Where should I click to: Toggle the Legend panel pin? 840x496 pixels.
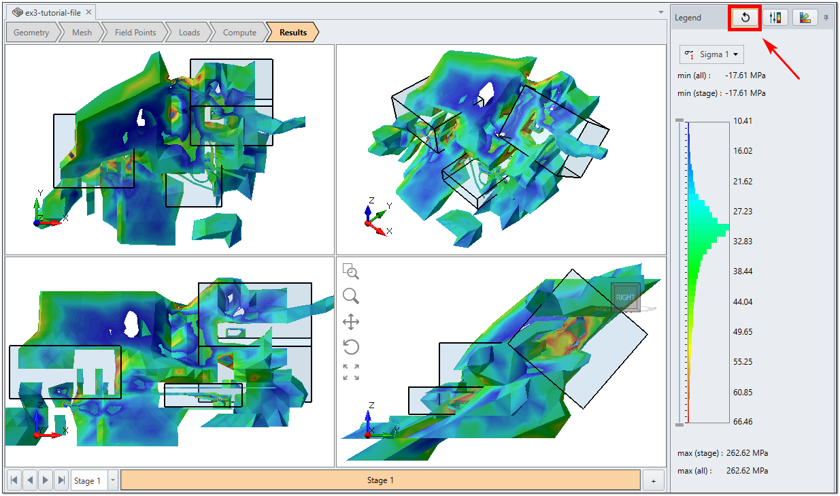826,17
